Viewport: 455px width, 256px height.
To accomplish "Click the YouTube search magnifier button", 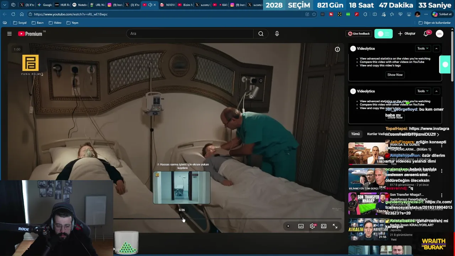I will [x=261, y=34].
